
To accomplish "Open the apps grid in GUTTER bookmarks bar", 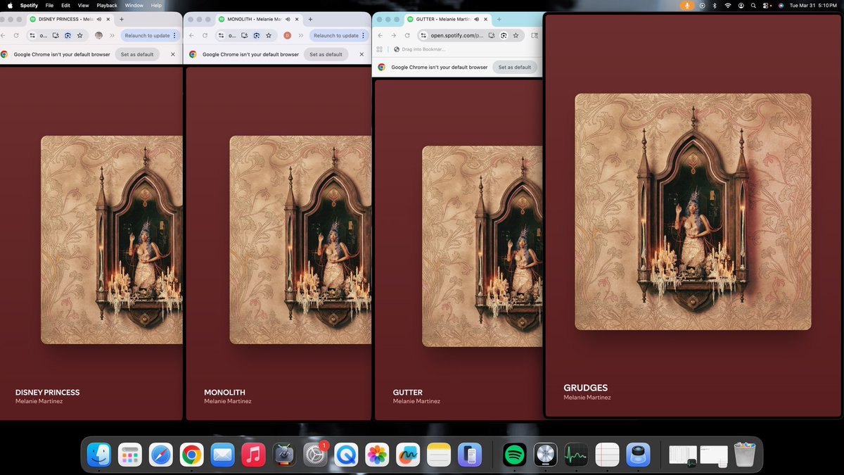I will click(380, 49).
